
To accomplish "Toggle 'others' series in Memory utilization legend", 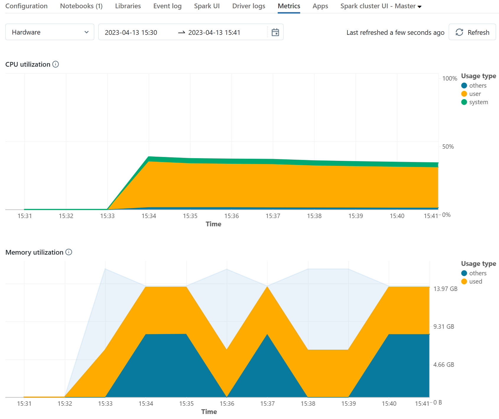I will click(x=464, y=273).
